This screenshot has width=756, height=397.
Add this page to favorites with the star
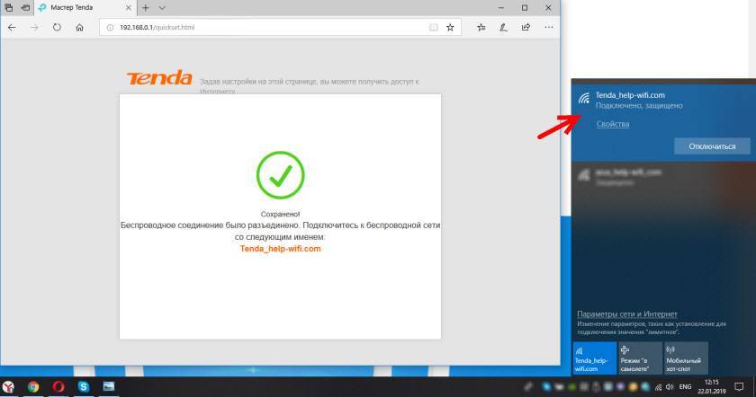pyautogui.click(x=450, y=28)
